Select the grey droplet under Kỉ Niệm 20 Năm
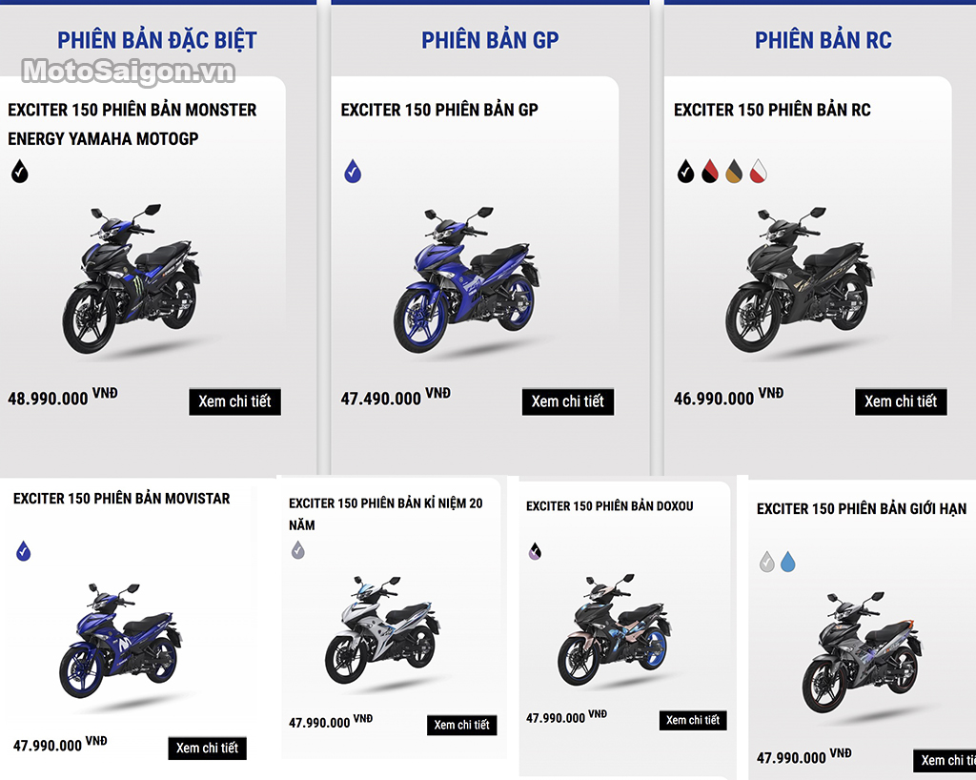The height and width of the screenshot is (780, 976). [298, 549]
